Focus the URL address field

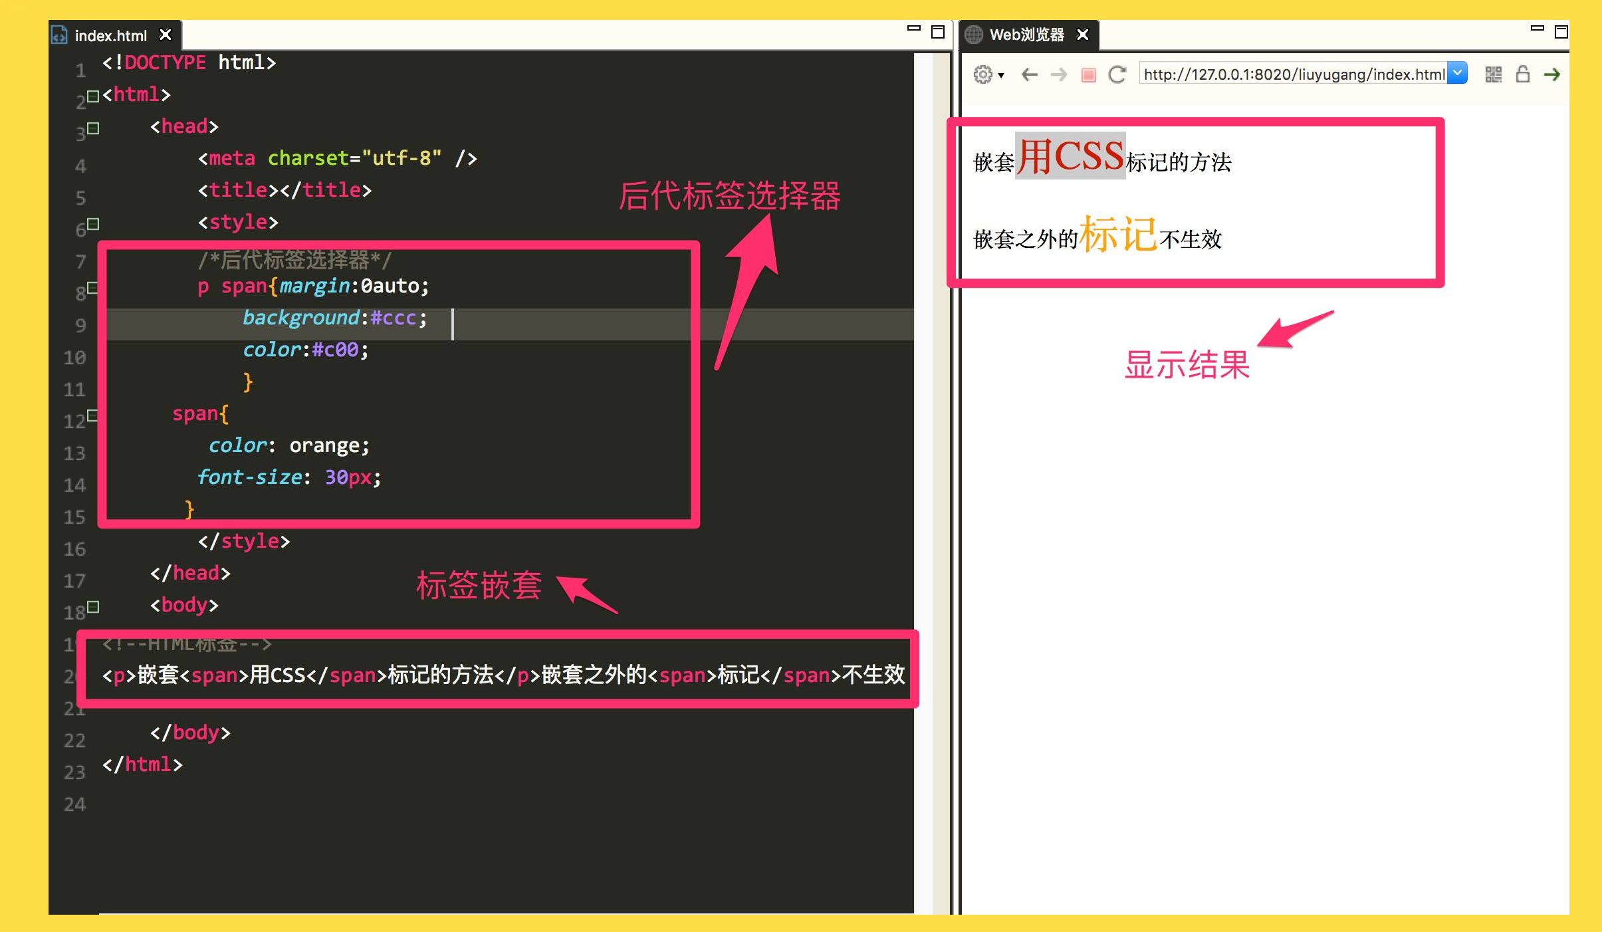tap(1293, 74)
